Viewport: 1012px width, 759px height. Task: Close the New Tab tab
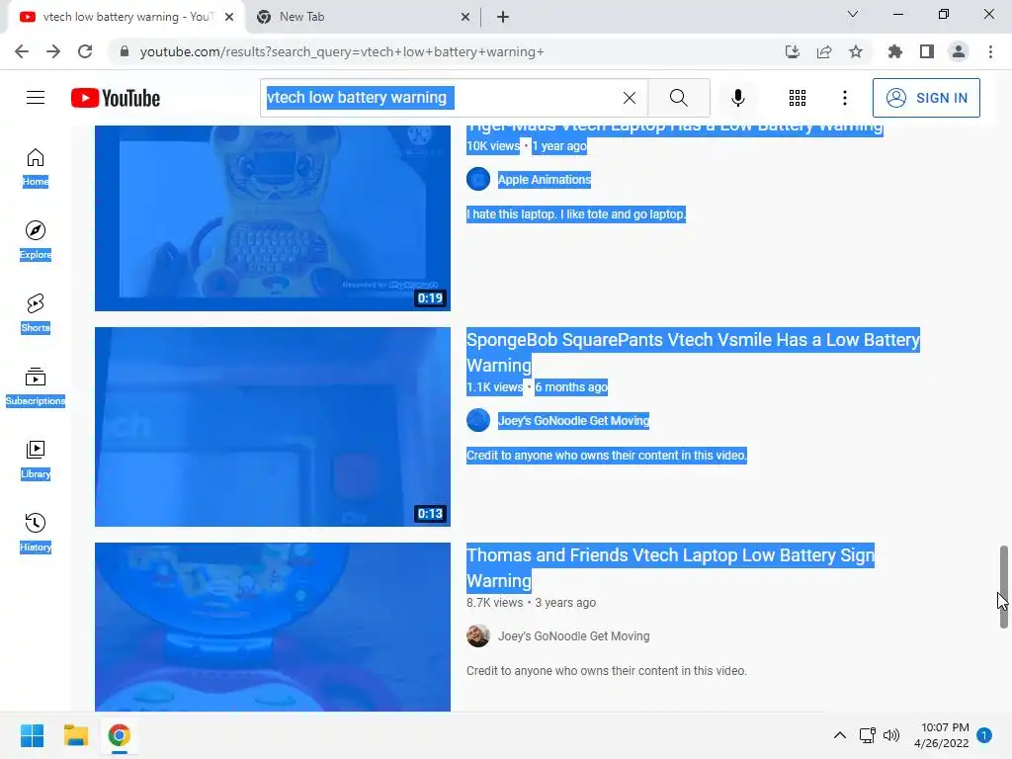(465, 18)
